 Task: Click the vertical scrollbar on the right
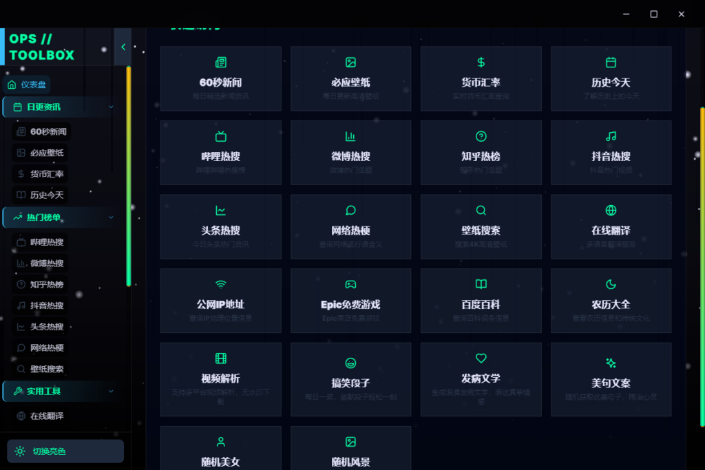pyautogui.click(x=702, y=172)
